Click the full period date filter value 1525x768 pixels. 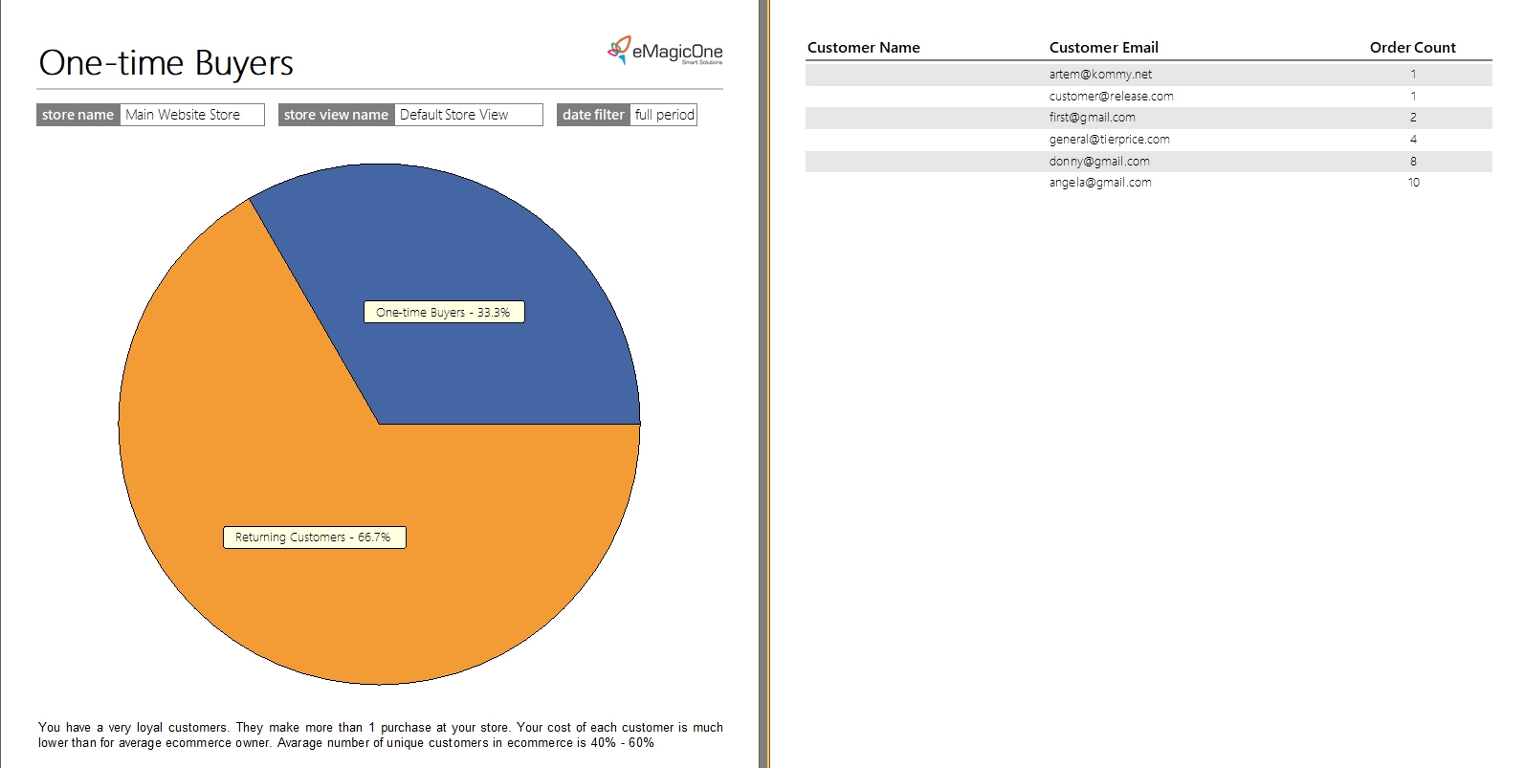pyautogui.click(x=664, y=115)
